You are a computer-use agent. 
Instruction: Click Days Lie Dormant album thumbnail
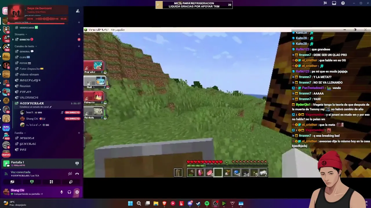(x=17, y=13)
